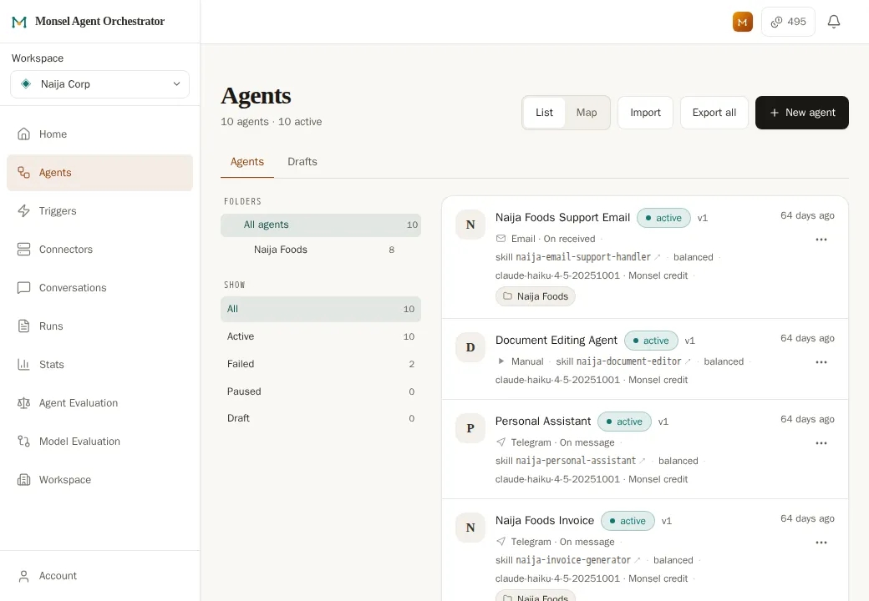Open Personal Assistant agent

543,422
